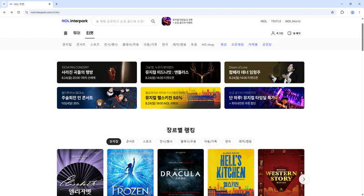Open the Chrome three-dot menu
This screenshot has width=364, height=196.
click(x=359, y=12)
